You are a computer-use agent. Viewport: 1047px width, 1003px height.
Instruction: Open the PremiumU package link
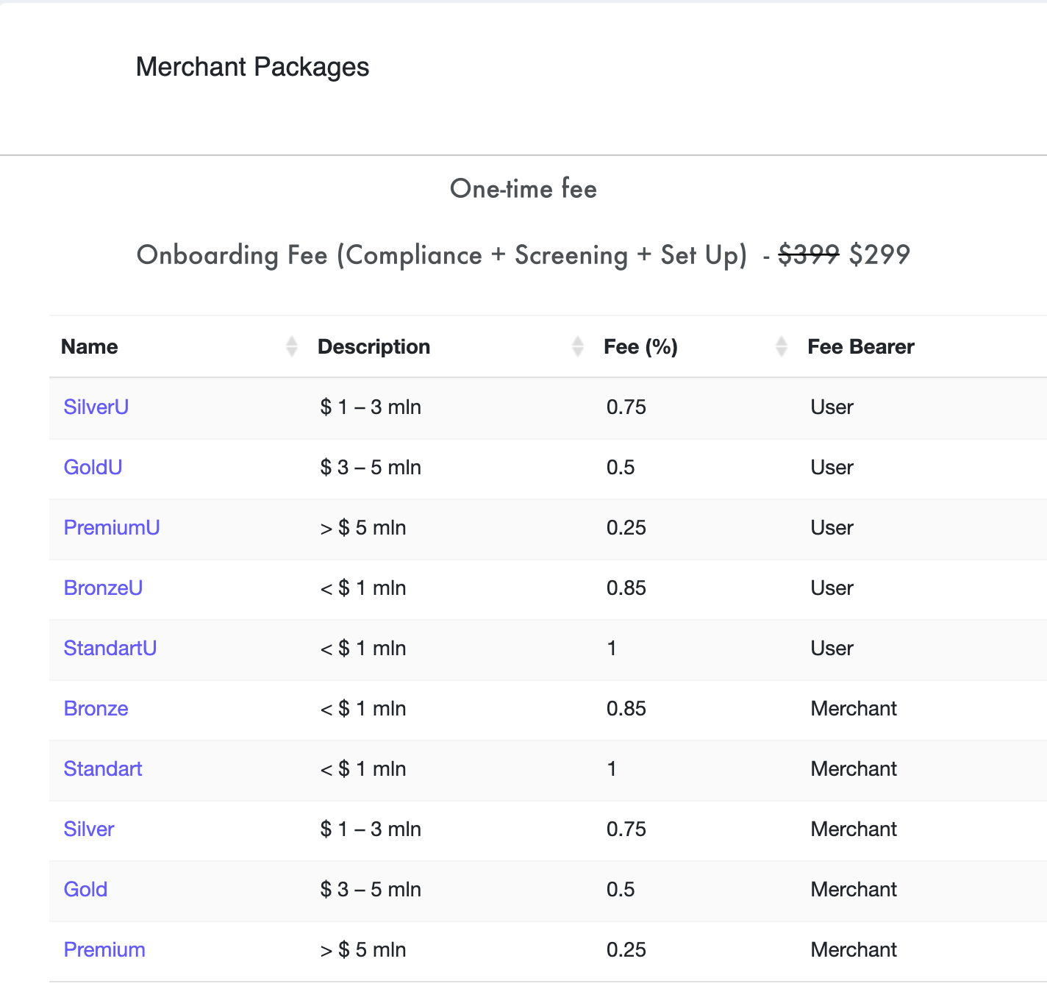click(x=112, y=528)
